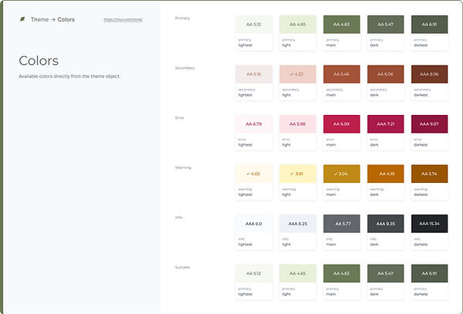The height and width of the screenshot is (314, 463).
Task: Click the Warning row label
Action: pos(183,167)
